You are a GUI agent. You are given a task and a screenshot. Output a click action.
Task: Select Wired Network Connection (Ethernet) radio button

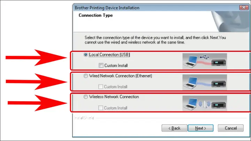tap(86, 76)
